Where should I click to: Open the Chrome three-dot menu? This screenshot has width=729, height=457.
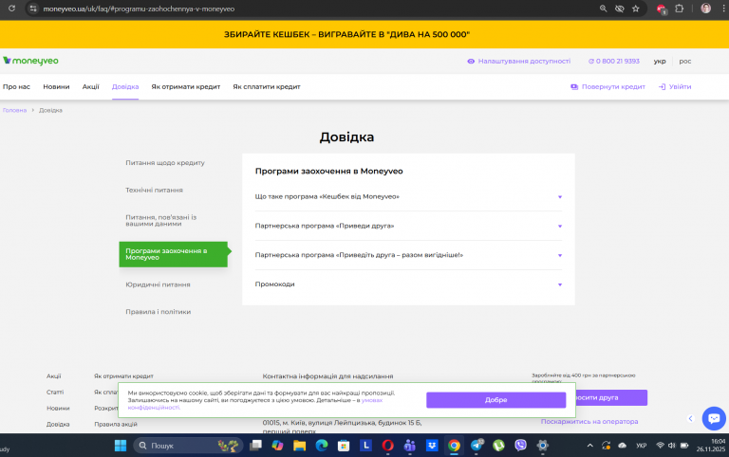724,9
